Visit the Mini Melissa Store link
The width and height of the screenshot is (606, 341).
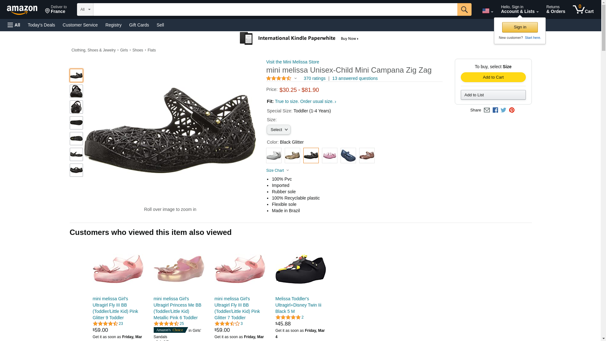pos(293,62)
